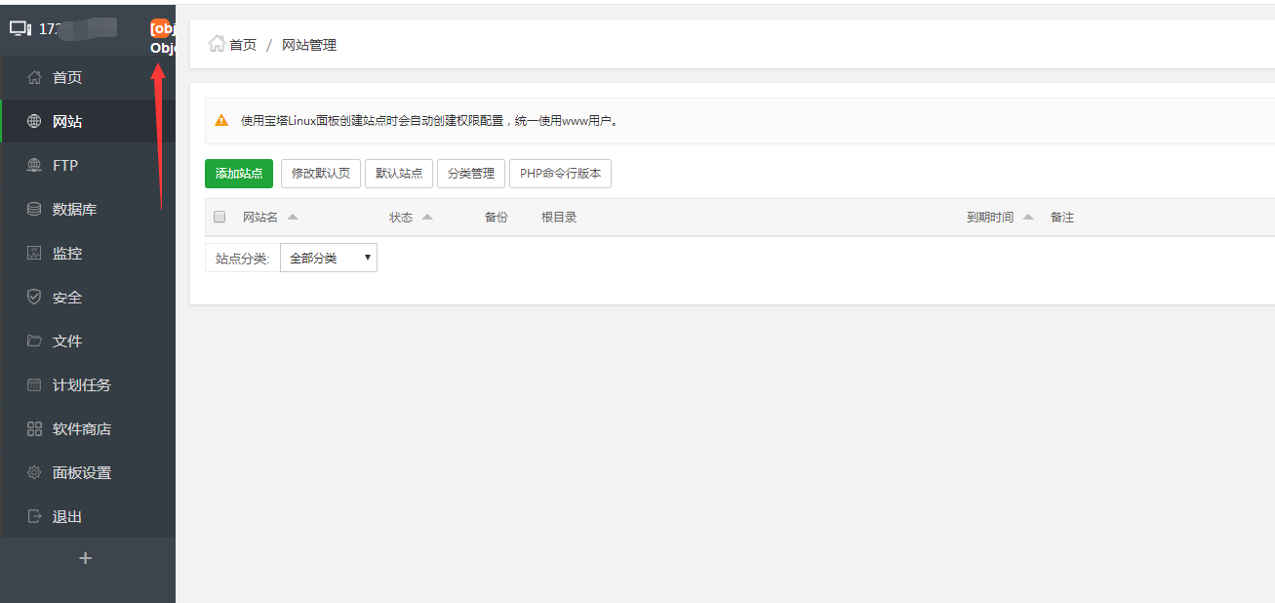Toggle the select-all checkbox in table header

click(219, 217)
